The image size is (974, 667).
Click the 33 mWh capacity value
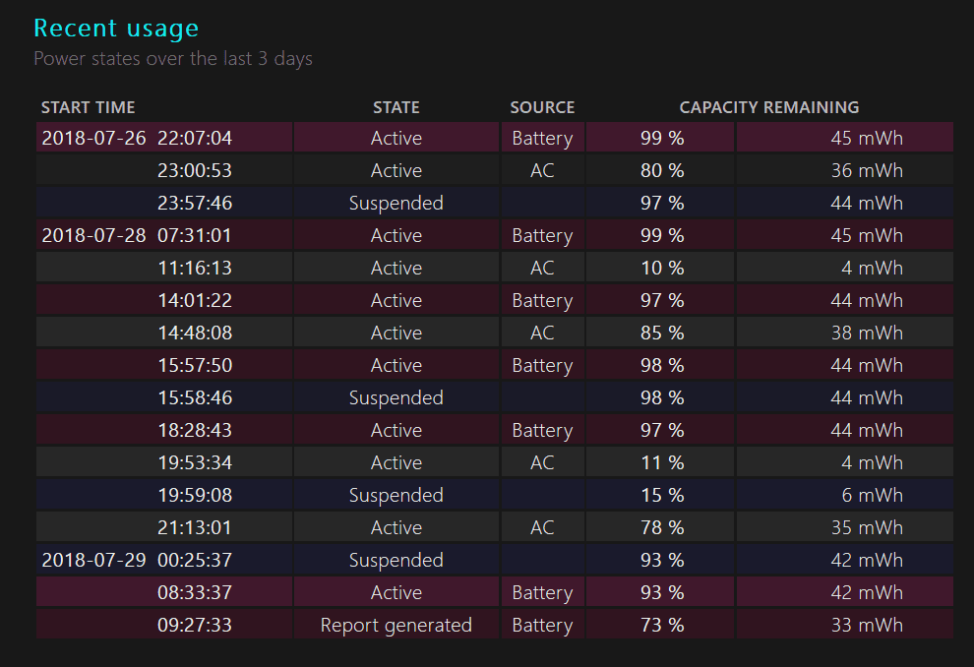[x=866, y=625]
